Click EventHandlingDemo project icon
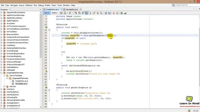200x112 pixels. 4,56
